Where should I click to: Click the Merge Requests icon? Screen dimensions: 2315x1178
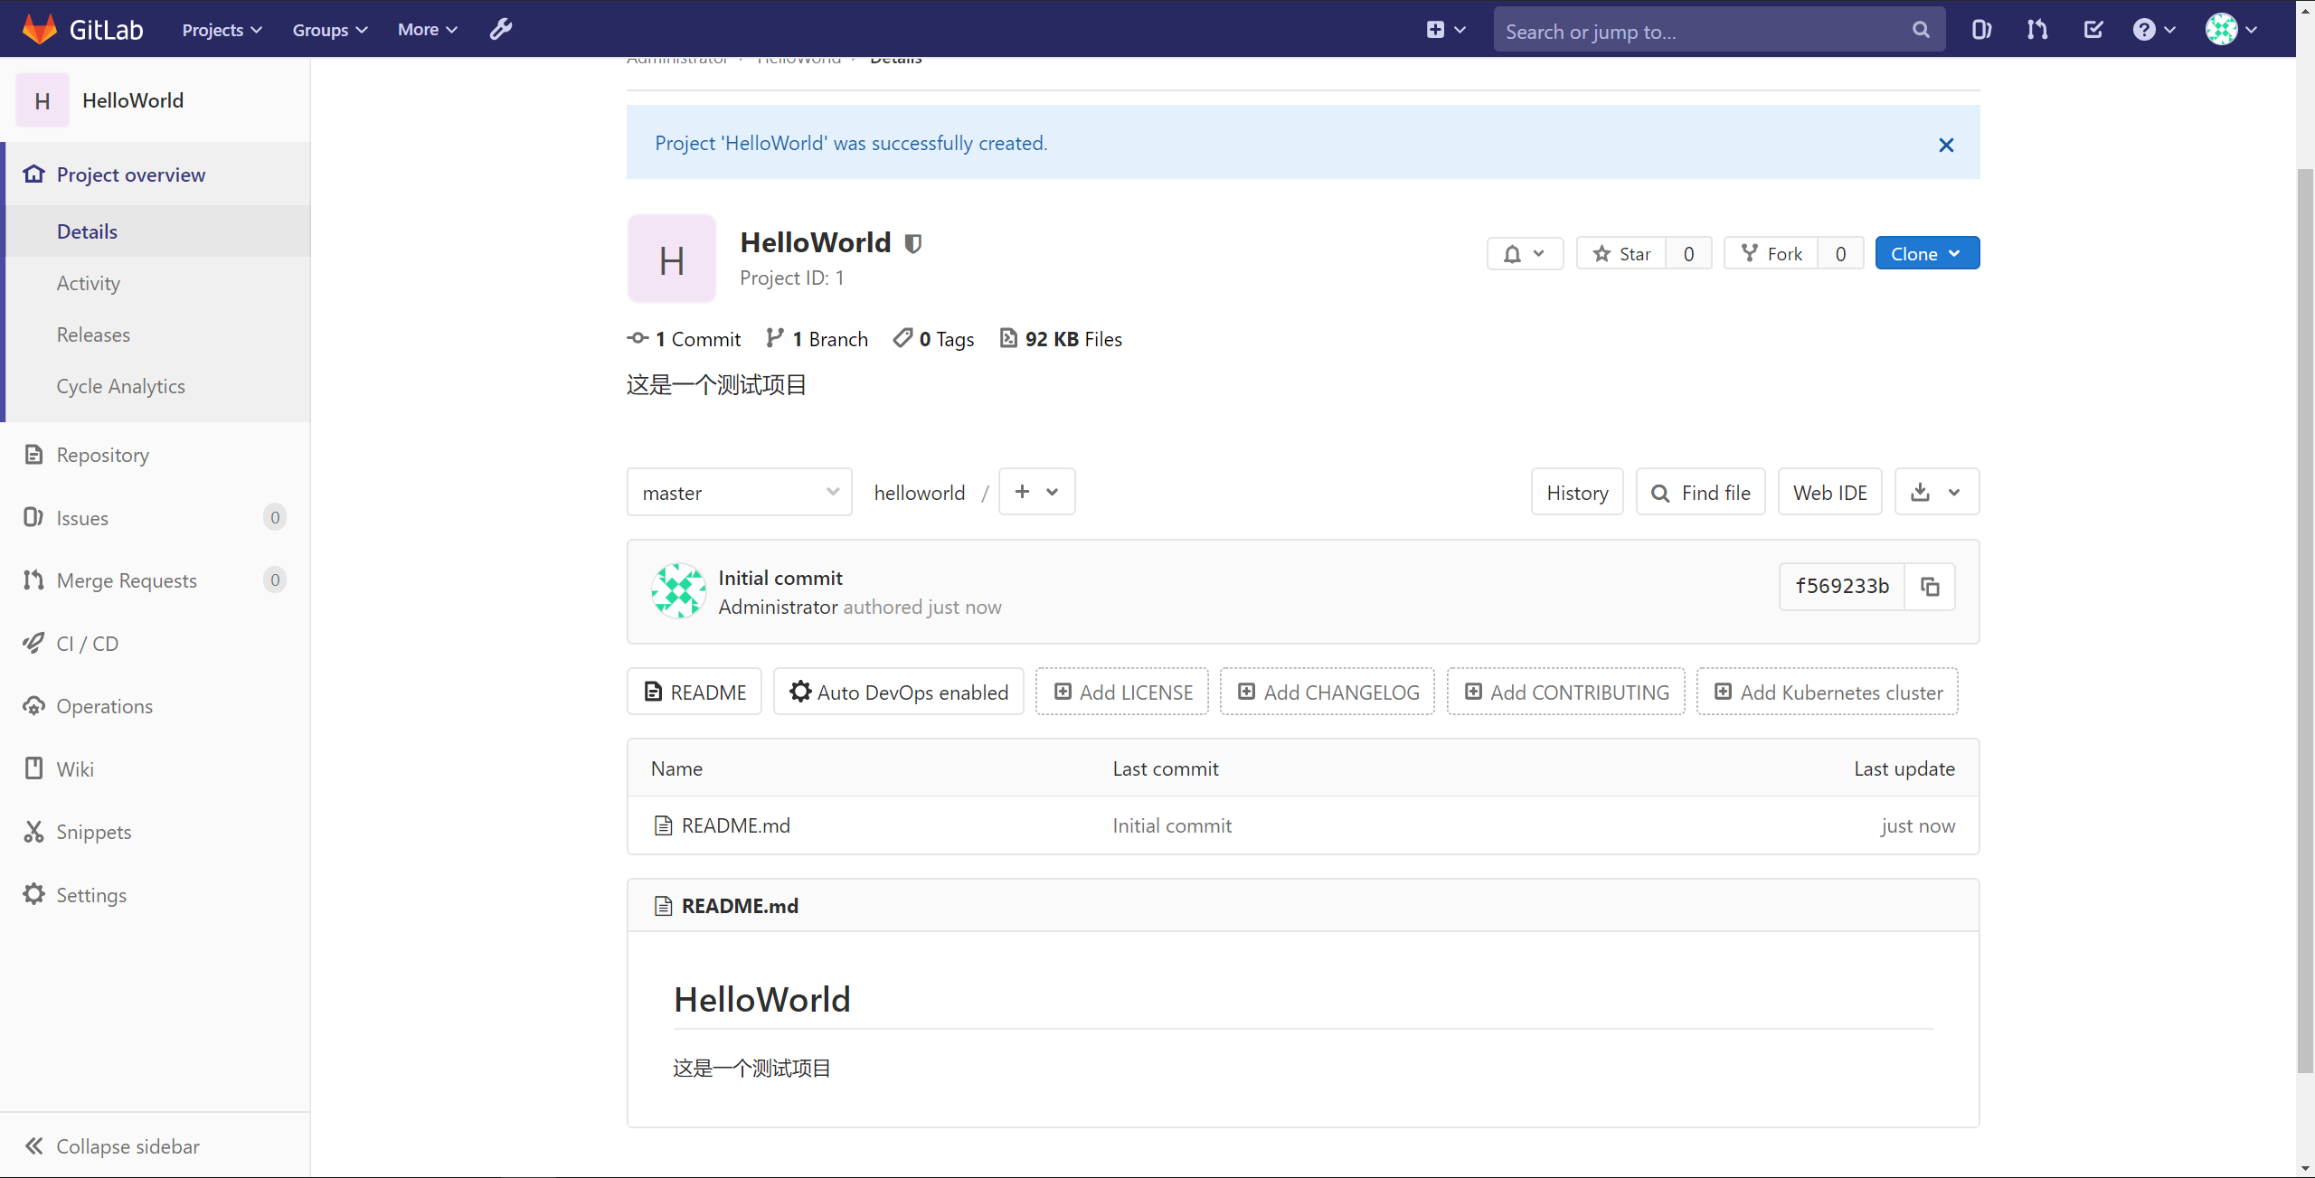(x=32, y=580)
